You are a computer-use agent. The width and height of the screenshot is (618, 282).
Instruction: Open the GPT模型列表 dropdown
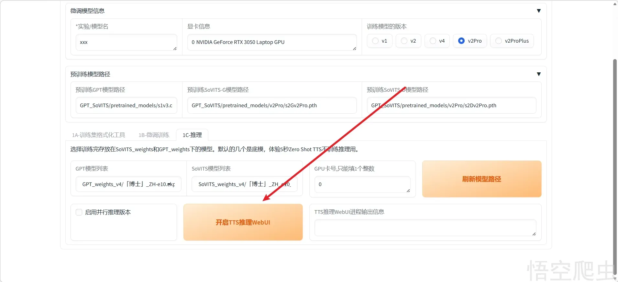(128, 184)
